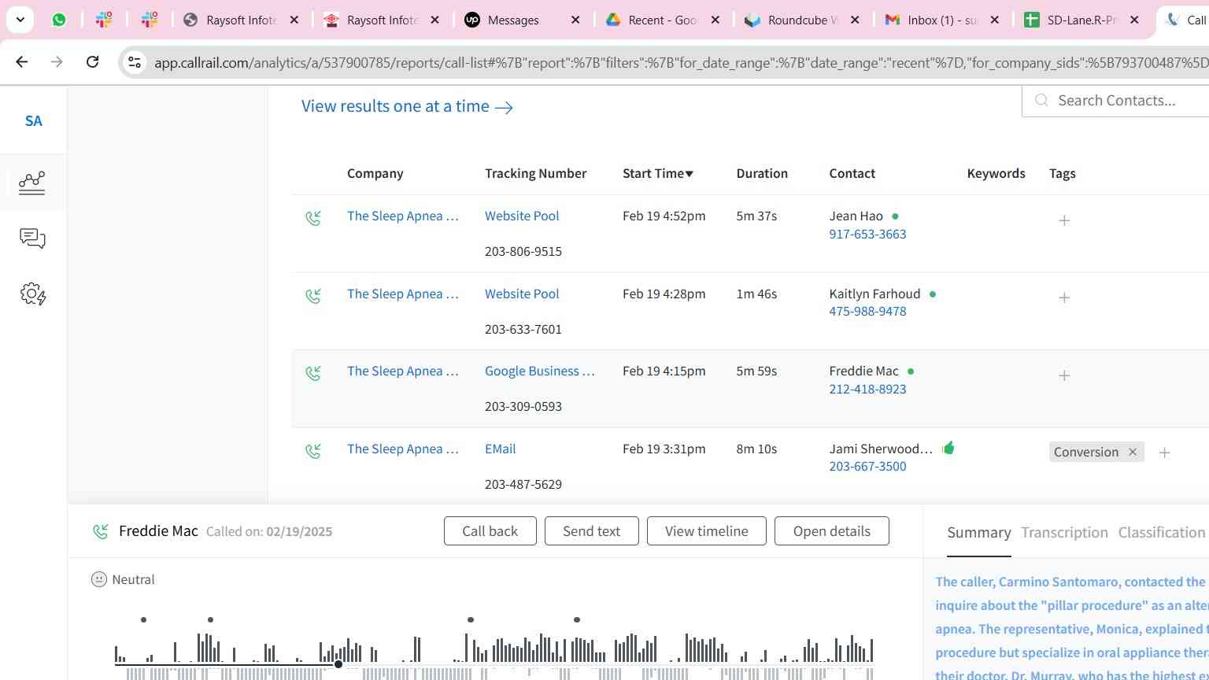The width and height of the screenshot is (1209, 680).
Task: Click first keyword marker dot on waveform
Action: point(143,619)
